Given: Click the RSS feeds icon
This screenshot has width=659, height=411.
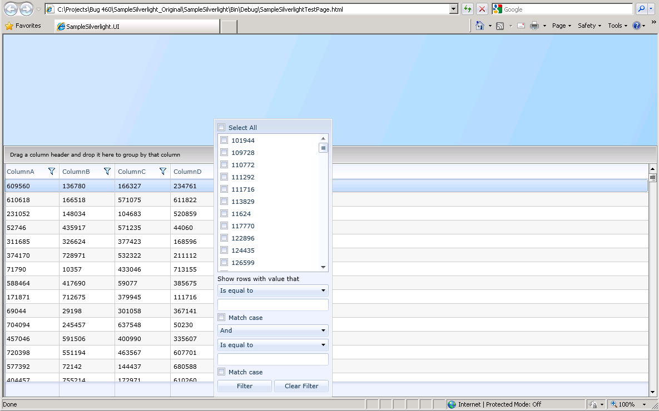Looking at the screenshot, I should tap(500, 26).
